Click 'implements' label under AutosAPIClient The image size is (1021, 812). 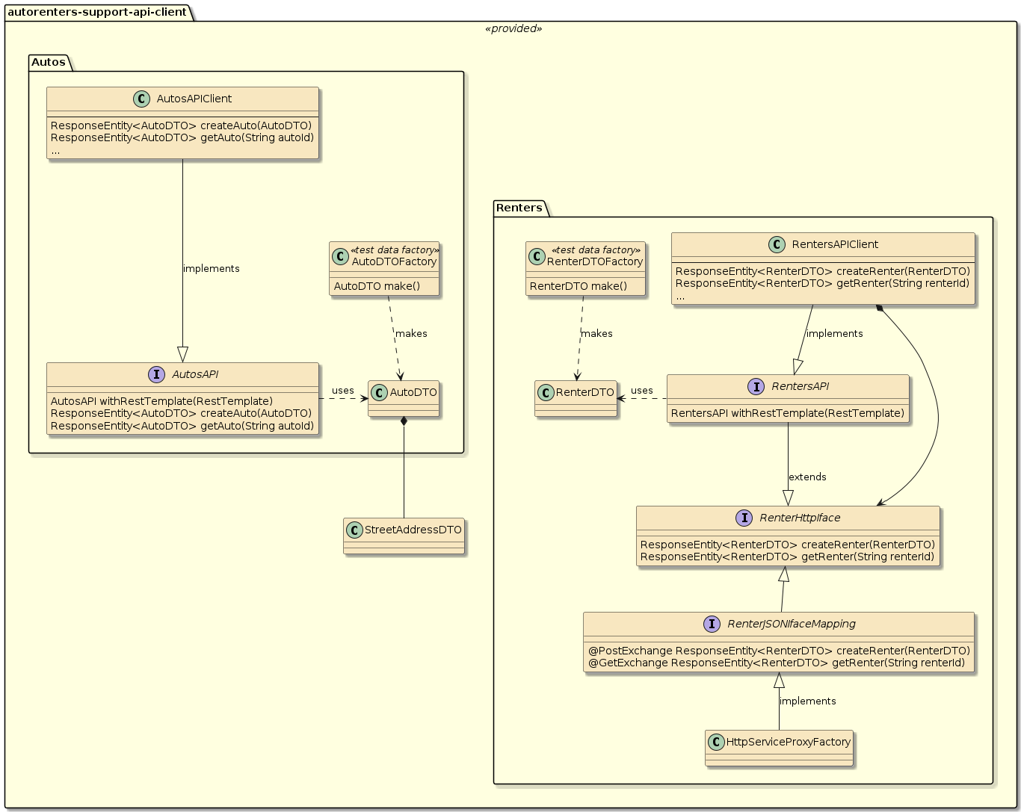(212, 269)
